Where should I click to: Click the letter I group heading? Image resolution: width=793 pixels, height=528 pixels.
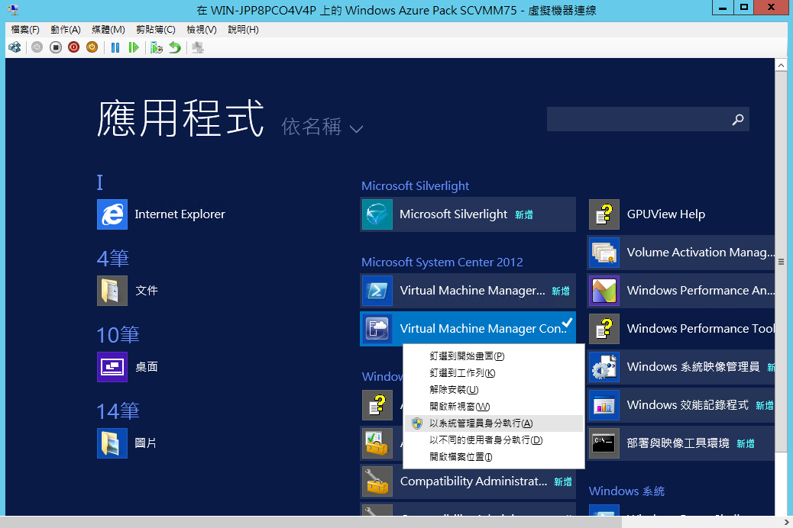point(100,182)
